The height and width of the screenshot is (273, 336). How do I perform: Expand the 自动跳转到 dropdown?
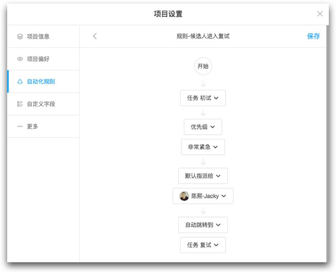(203, 225)
